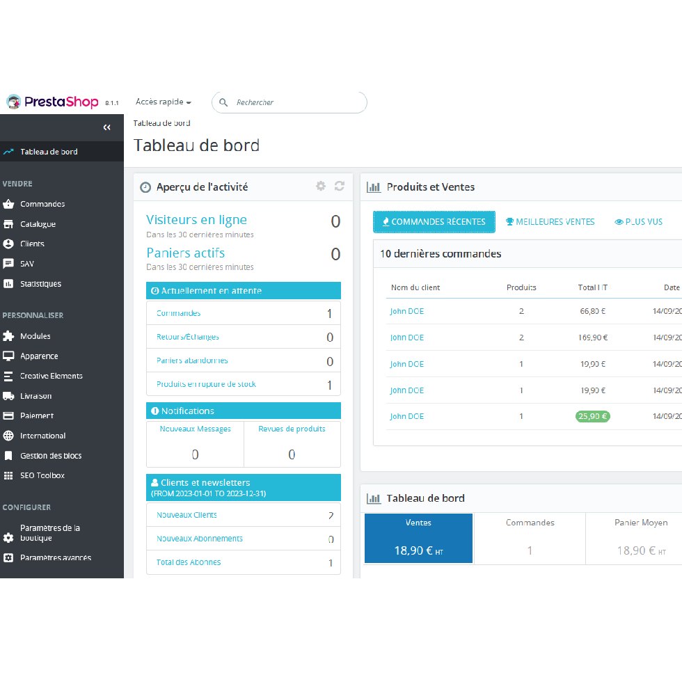Select the Commandes récentes tab
Viewport: 682px width, 682px height.
[x=434, y=222]
